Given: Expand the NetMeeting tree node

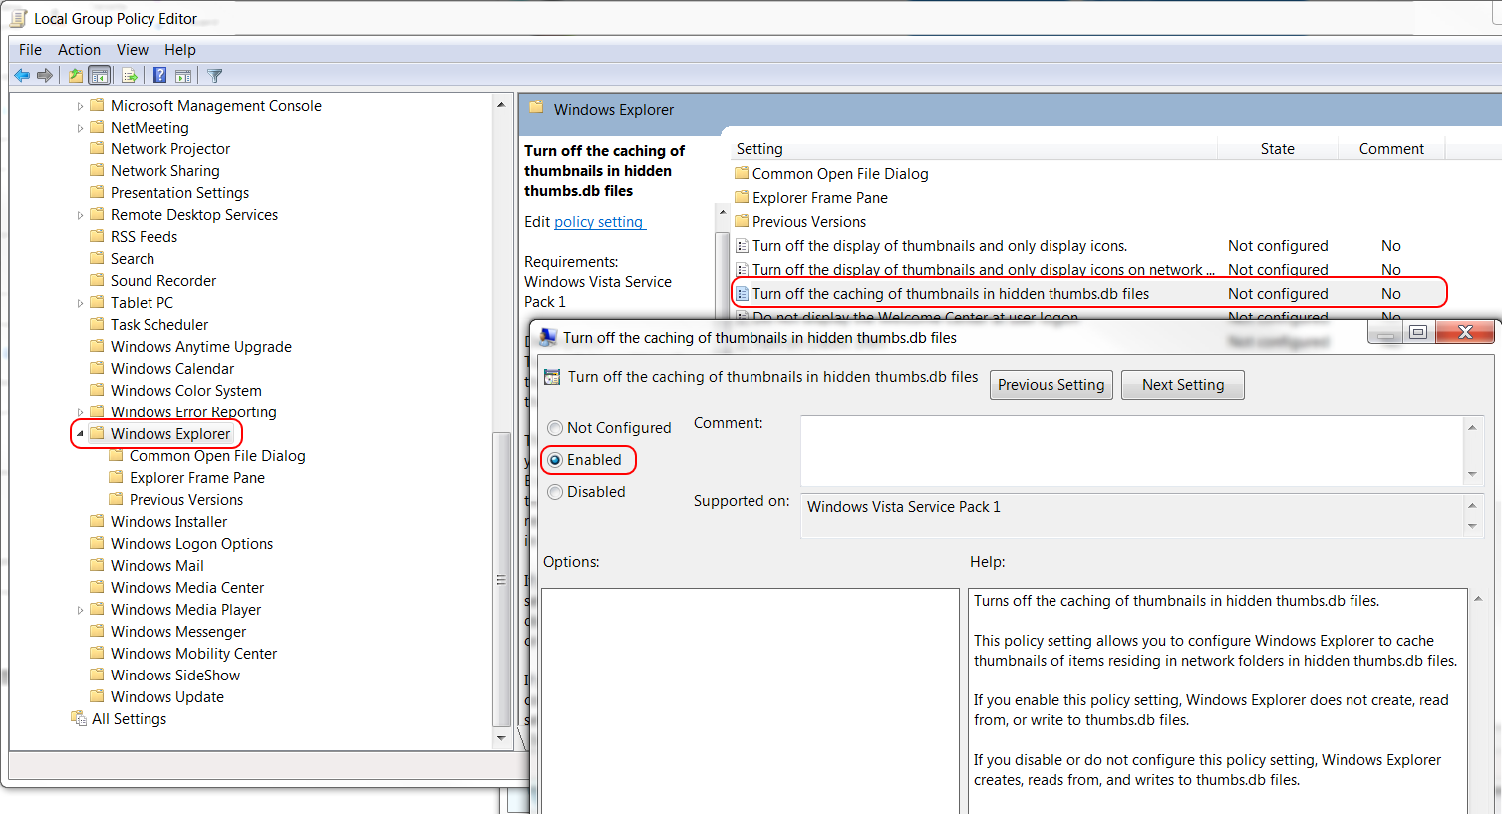Looking at the screenshot, I should coord(80,128).
